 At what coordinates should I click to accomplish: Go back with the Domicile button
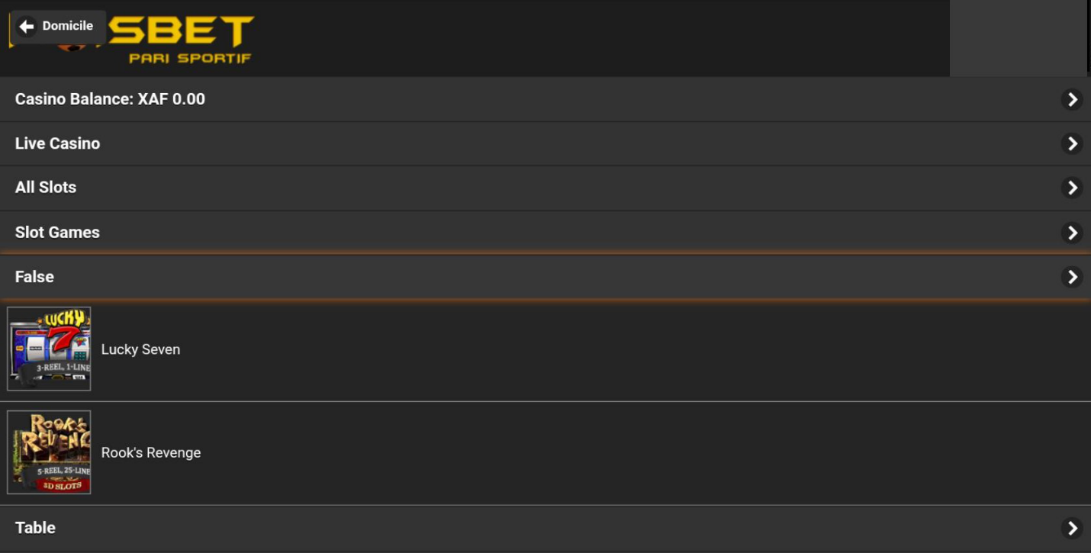tap(58, 27)
